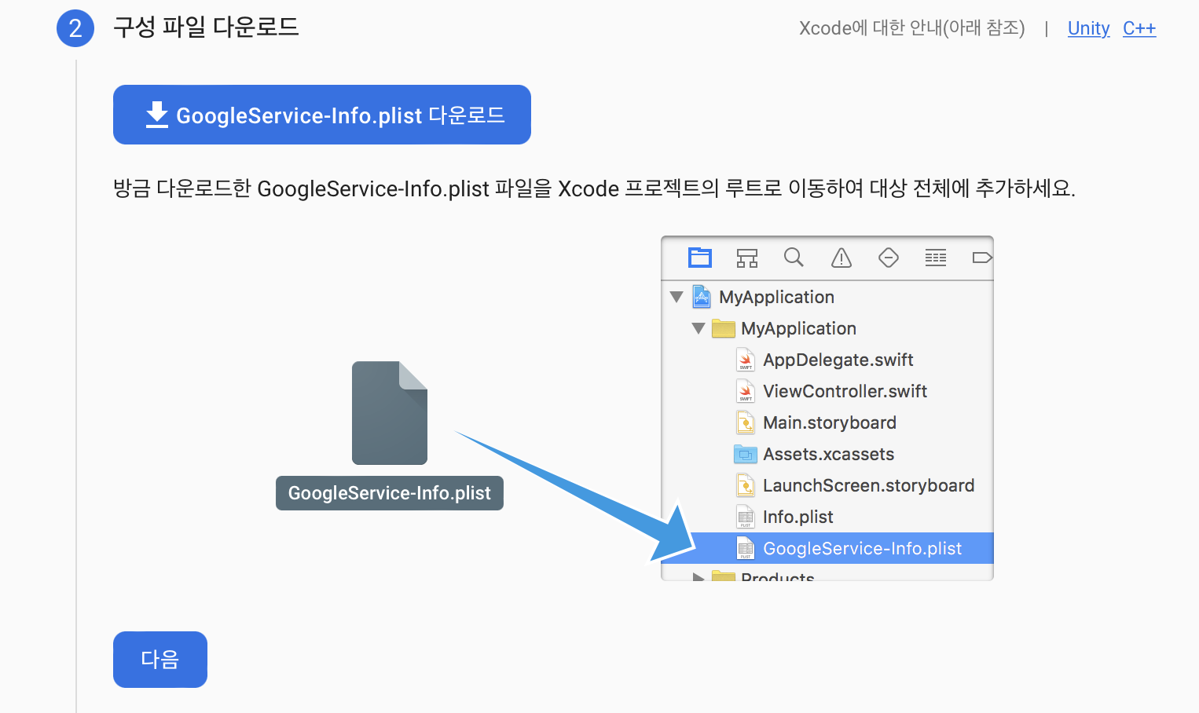Image resolution: width=1199 pixels, height=713 pixels.
Task: Select Assets.xcassets in the file tree
Action: [828, 454]
